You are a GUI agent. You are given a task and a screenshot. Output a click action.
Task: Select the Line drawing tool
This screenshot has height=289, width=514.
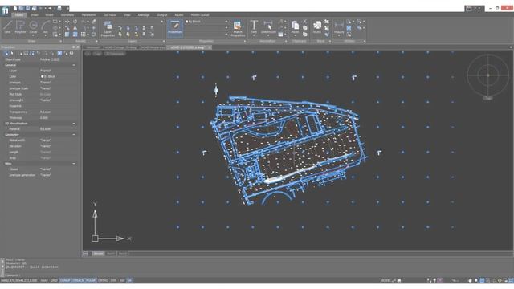point(7,26)
